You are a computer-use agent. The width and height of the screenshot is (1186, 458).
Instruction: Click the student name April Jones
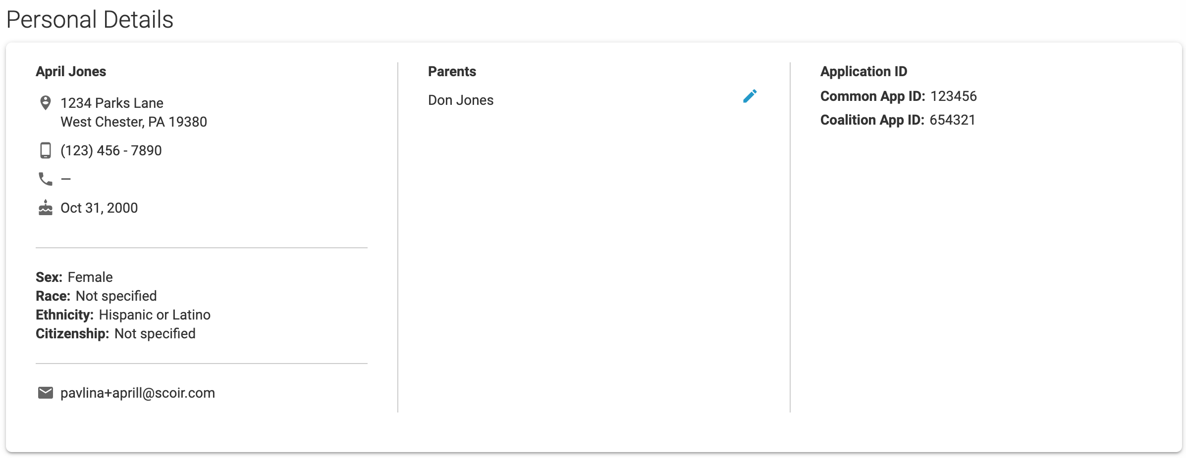(x=71, y=72)
